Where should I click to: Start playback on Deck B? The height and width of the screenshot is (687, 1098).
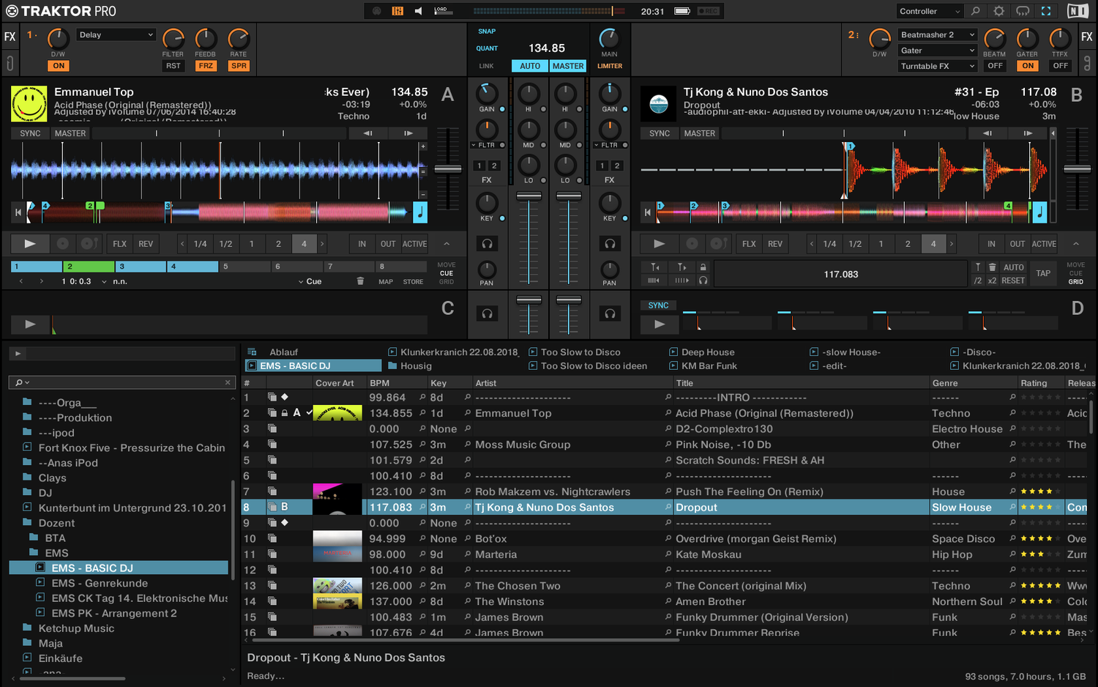pyautogui.click(x=660, y=244)
